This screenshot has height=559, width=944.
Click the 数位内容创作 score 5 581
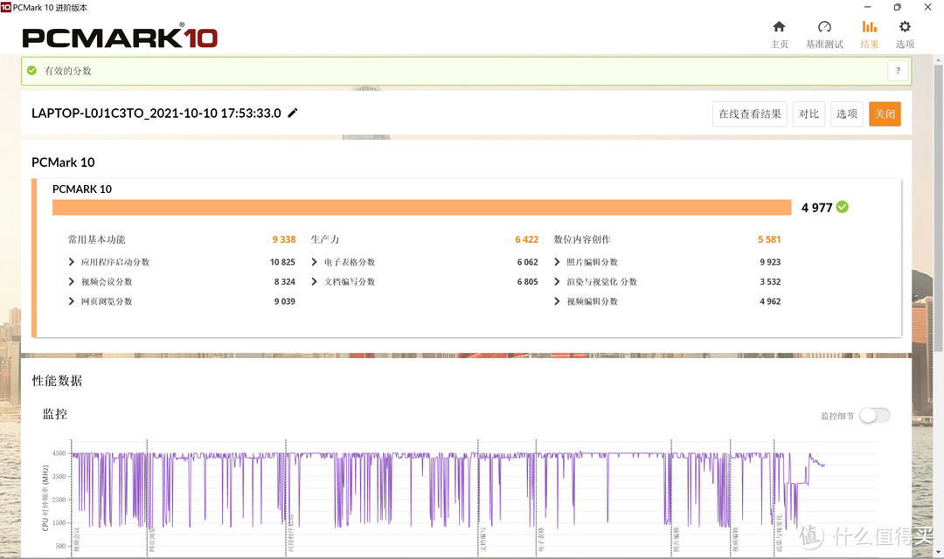tap(769, 239)
